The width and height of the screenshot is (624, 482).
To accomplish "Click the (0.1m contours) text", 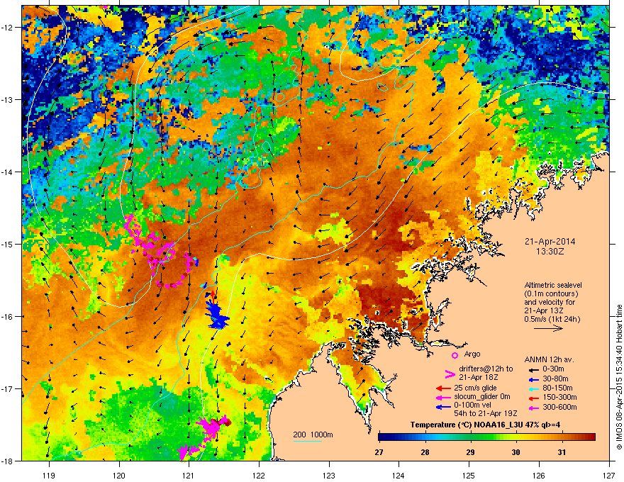I will [551, 294].
